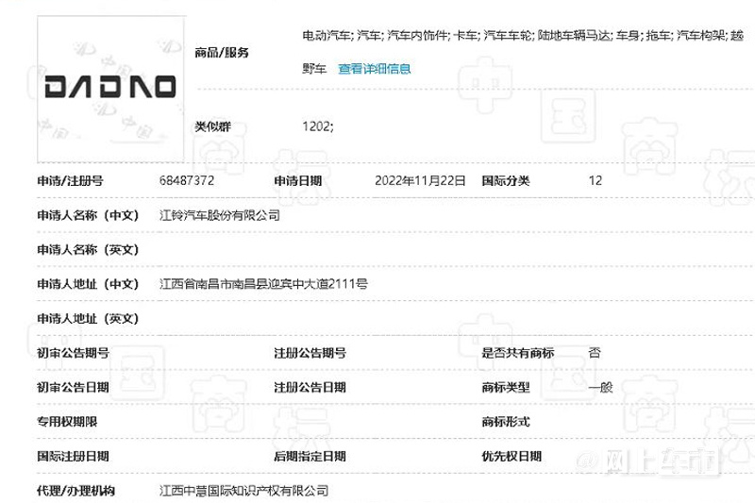Click the 注册公告日期 label
The width and height of the screenshot is (755, 503).
[310, 388]
